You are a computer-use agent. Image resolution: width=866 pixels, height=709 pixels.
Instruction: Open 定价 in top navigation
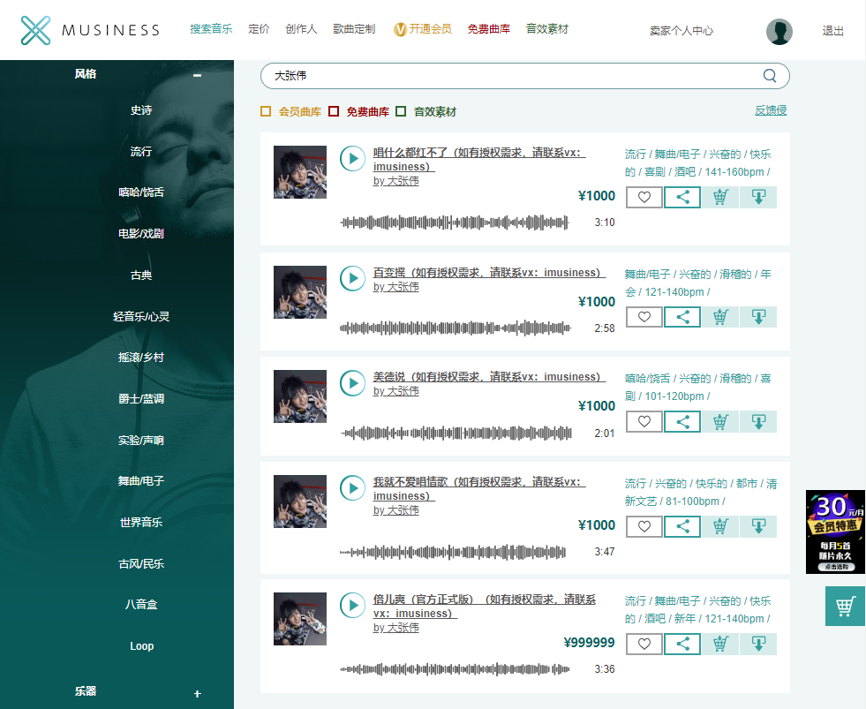pyautogui.click(x=259, y=29)
